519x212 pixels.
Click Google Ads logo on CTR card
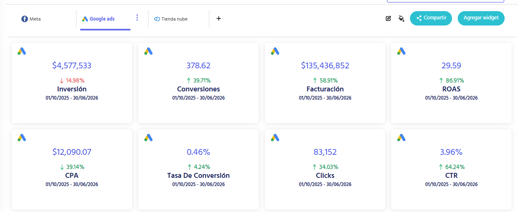click(x=401, y=137)
